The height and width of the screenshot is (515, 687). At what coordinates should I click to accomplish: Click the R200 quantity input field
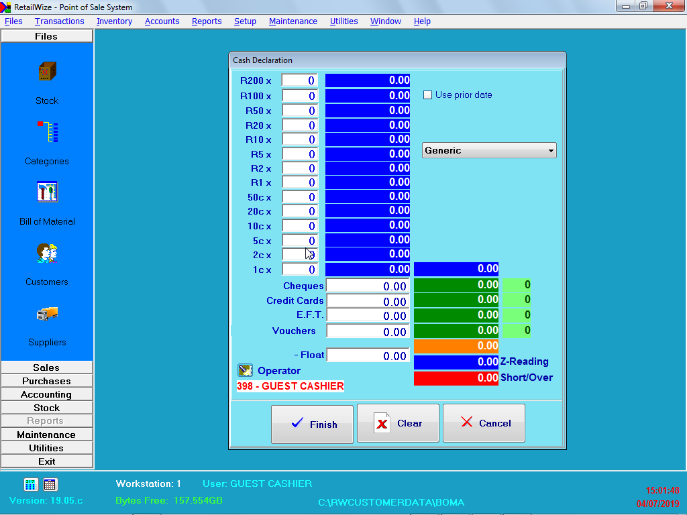[299, 80]
